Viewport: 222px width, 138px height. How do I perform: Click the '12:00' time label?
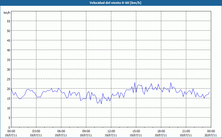coord(111,131)
